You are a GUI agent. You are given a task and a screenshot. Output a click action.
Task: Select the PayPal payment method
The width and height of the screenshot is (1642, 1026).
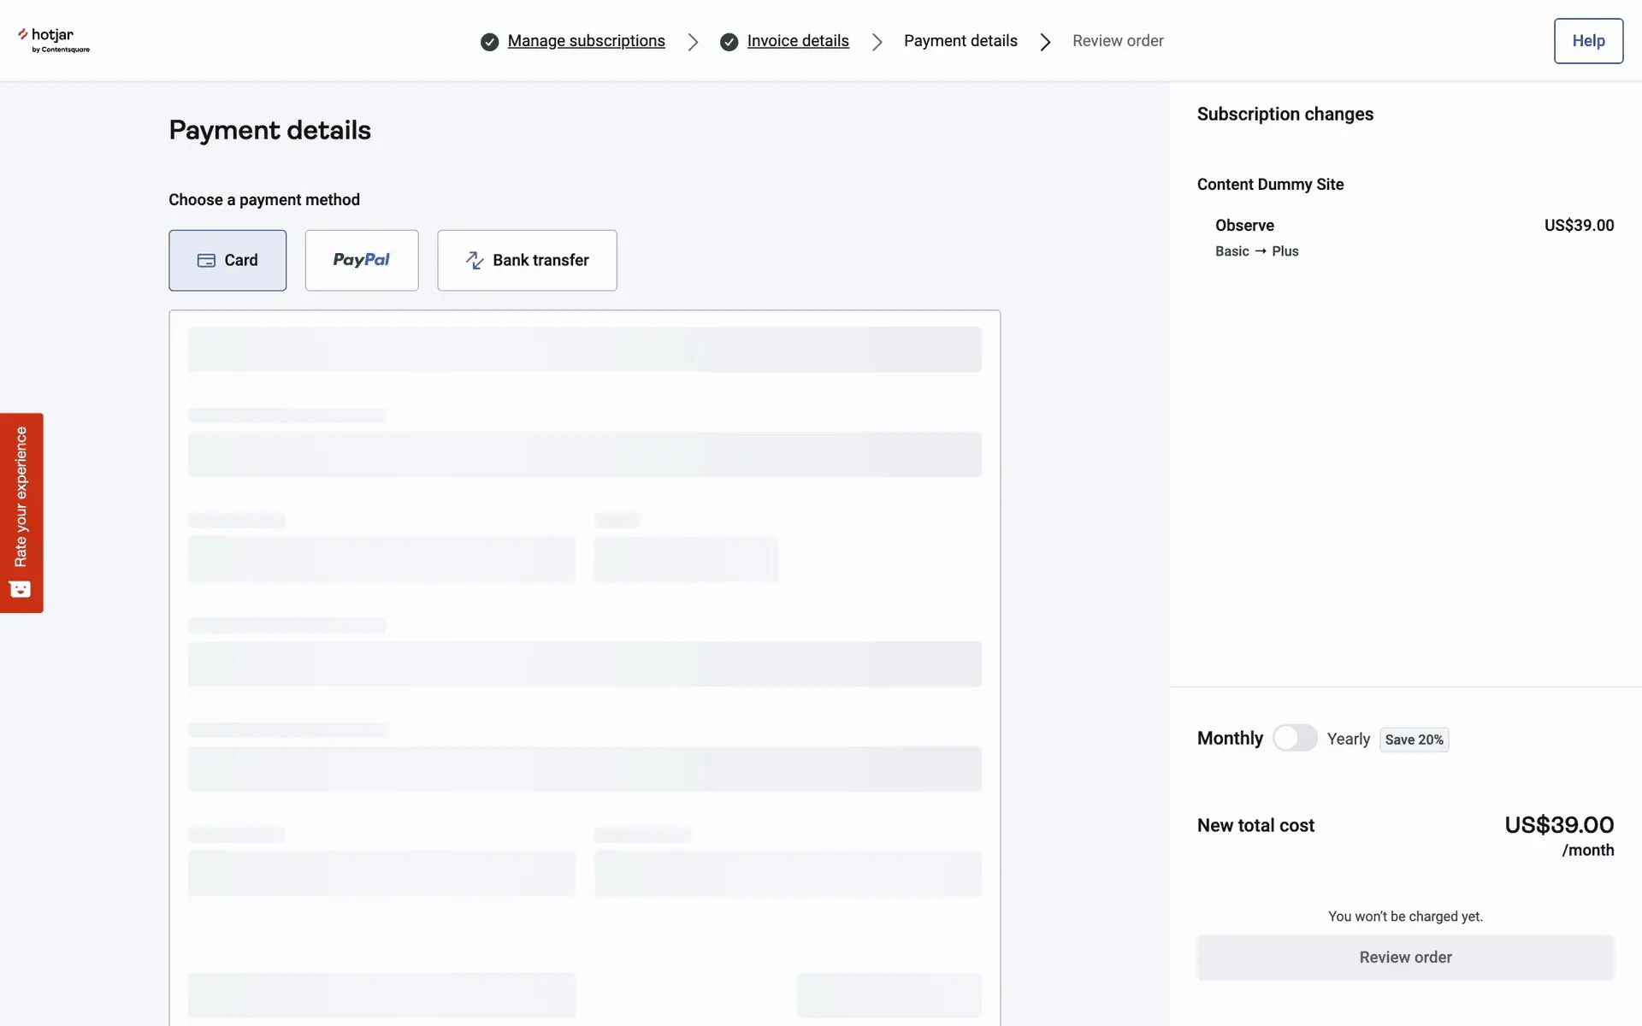(x=361, y=260)
